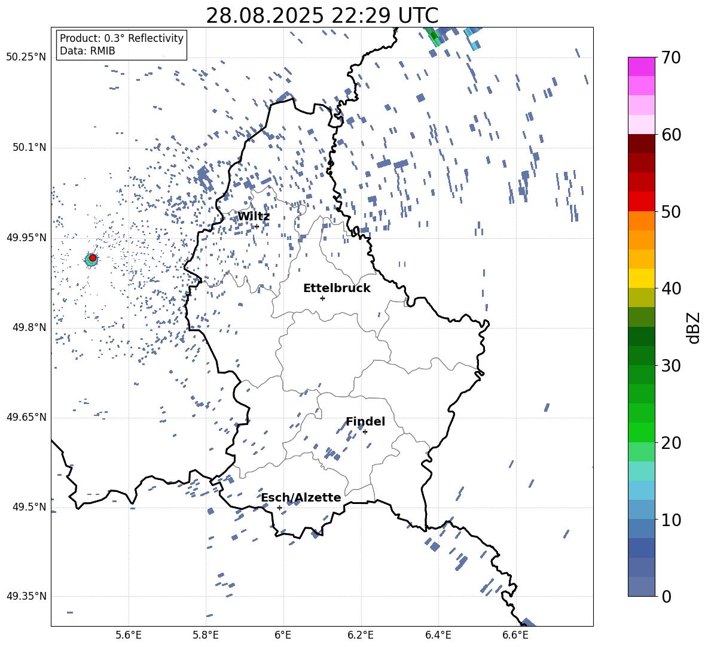This screenshot has width=708, height=647.
Task: Click the colorbar tick label 70
Action: click(x=671, y=57)
